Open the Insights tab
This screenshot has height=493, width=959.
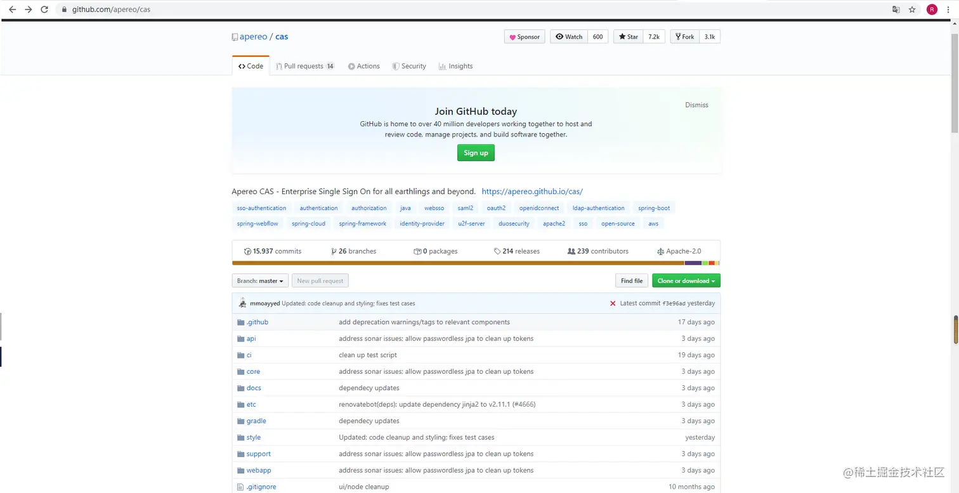click(x=455, y=66)
